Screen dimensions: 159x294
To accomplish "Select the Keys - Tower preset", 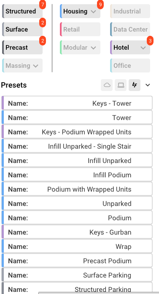I will pos(77,103).
